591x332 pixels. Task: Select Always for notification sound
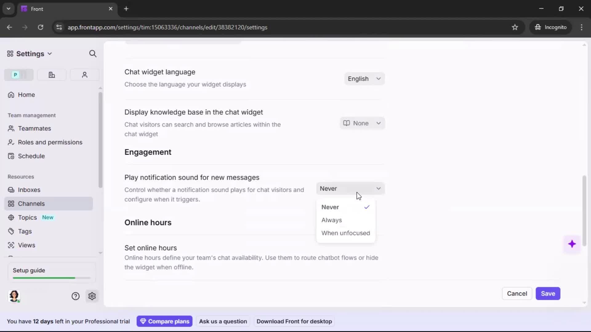[x=332, y=220]
